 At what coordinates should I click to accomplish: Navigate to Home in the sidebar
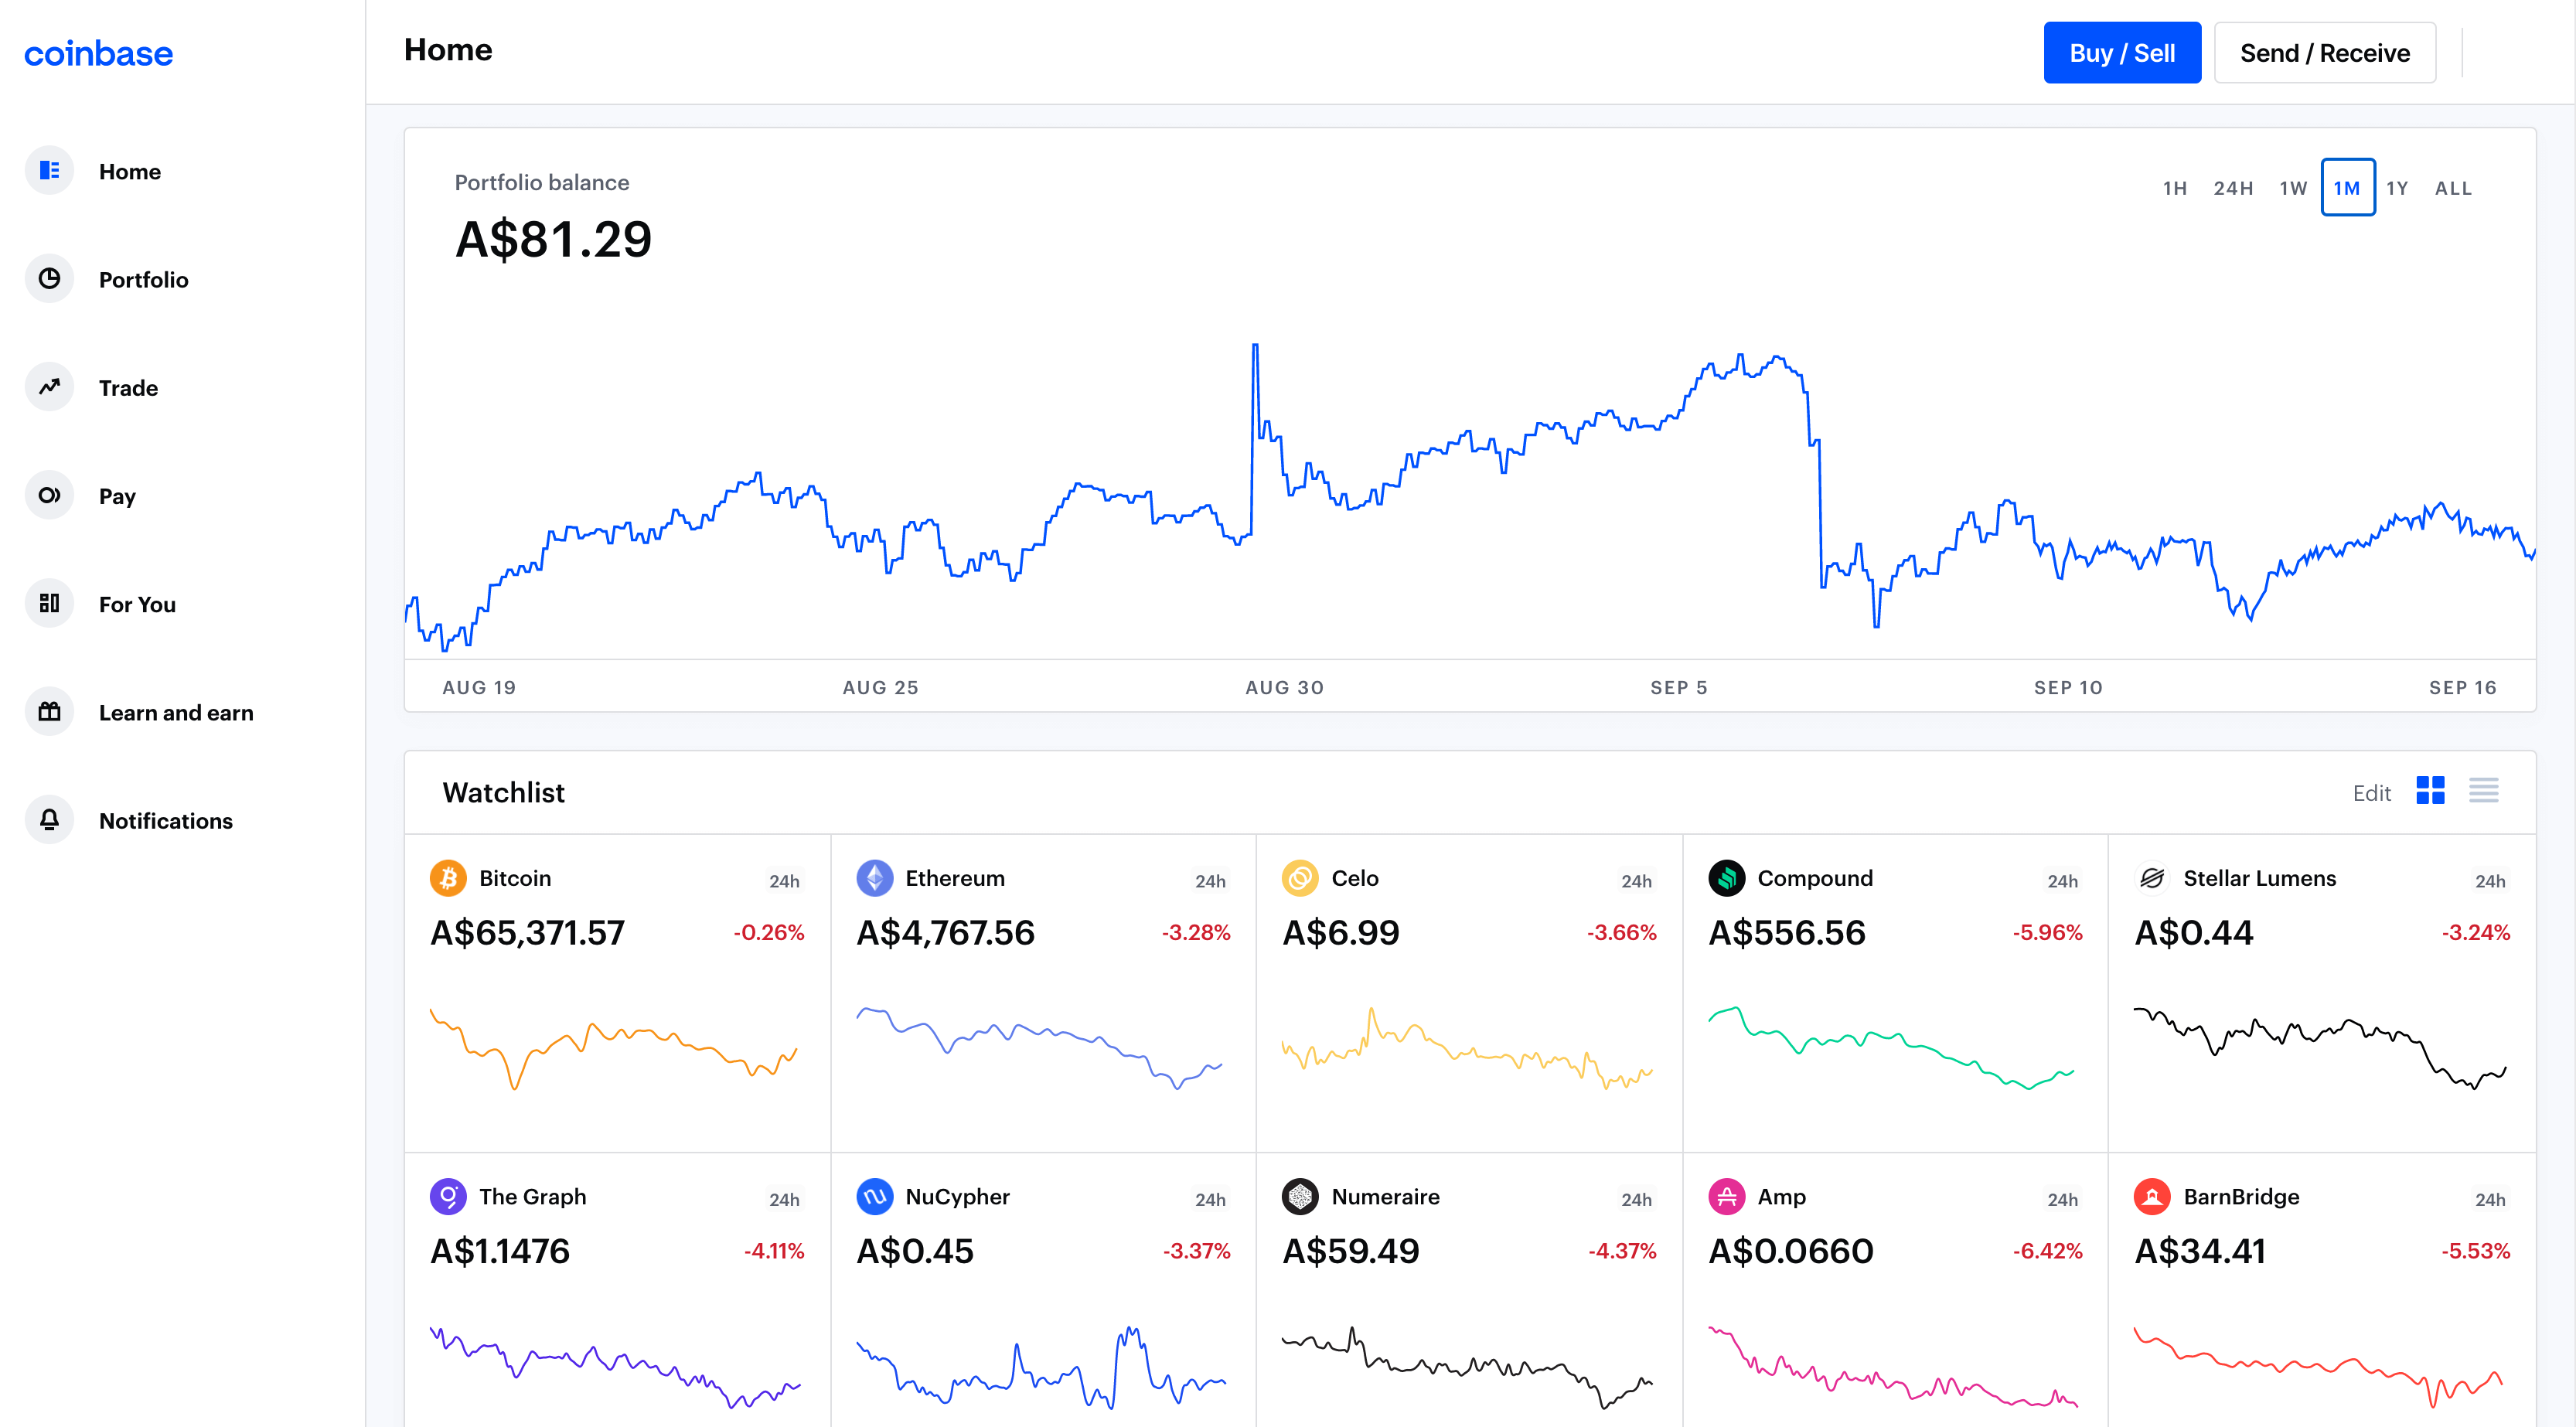(x=48, y=170)
